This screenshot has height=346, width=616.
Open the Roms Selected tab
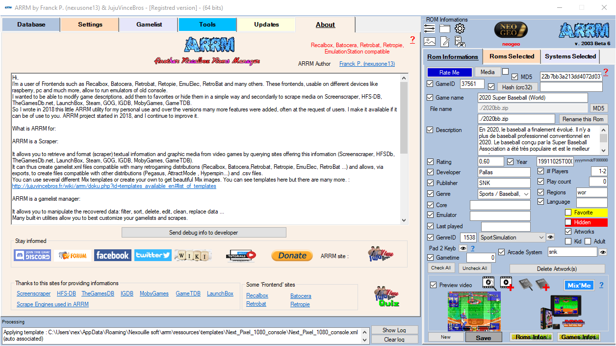pos(512,56)
